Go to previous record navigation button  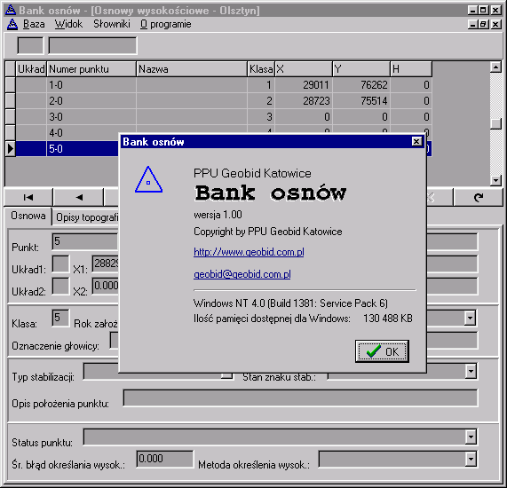79,197
